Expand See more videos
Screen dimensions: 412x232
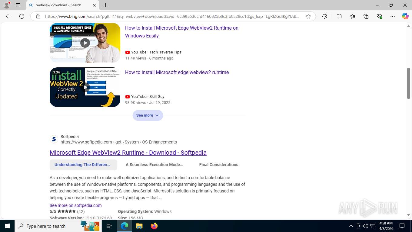[x=148, y=115]
